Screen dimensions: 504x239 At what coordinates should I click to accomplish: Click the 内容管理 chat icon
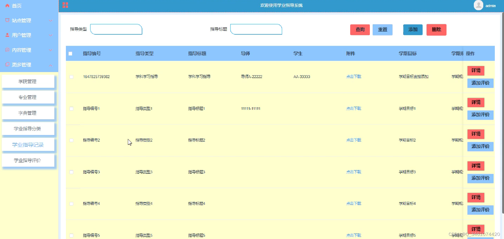pos(7,50)
